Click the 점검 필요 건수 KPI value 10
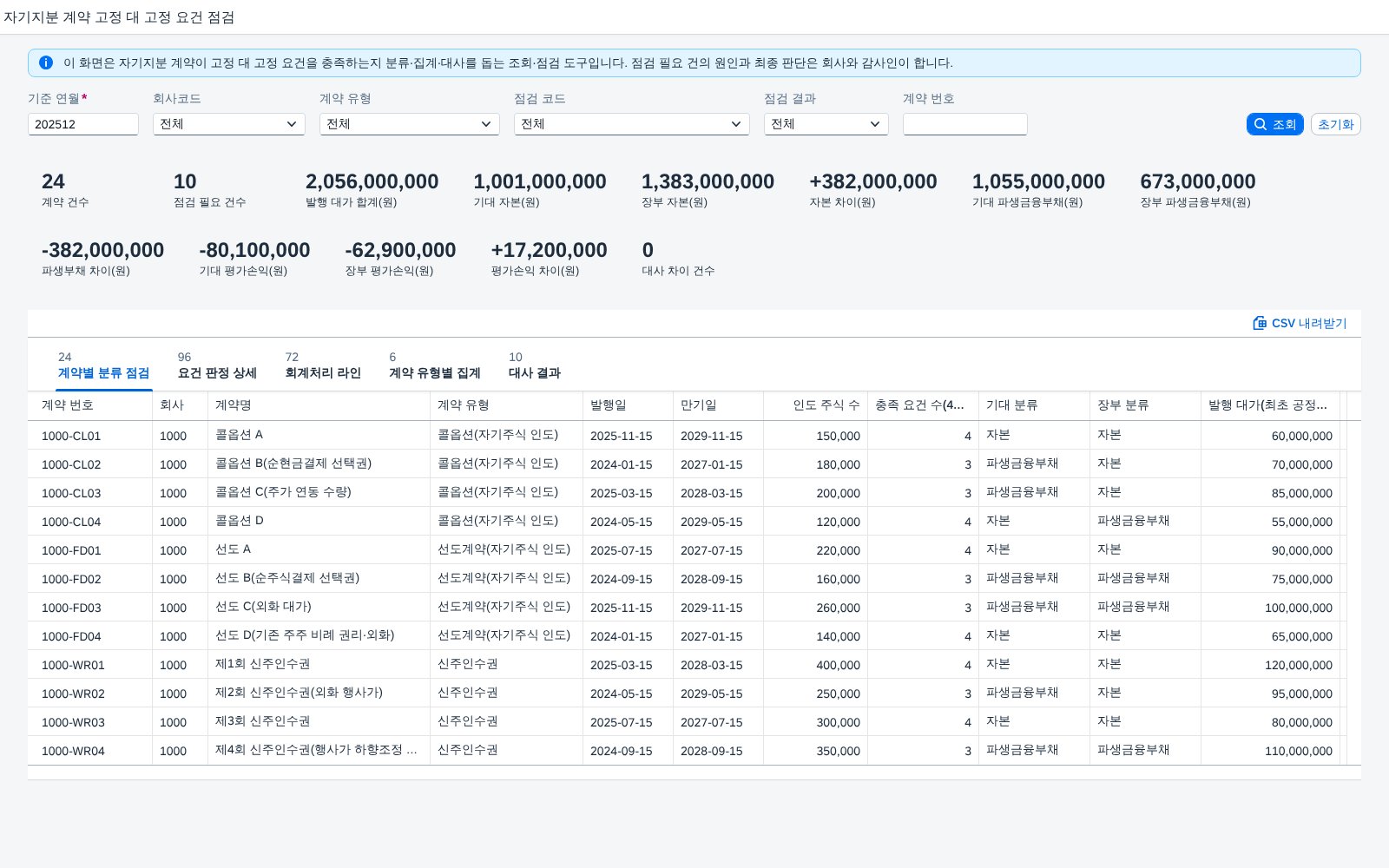The image size is (1389, 868). pyautogui.click(x=185, y=181)
